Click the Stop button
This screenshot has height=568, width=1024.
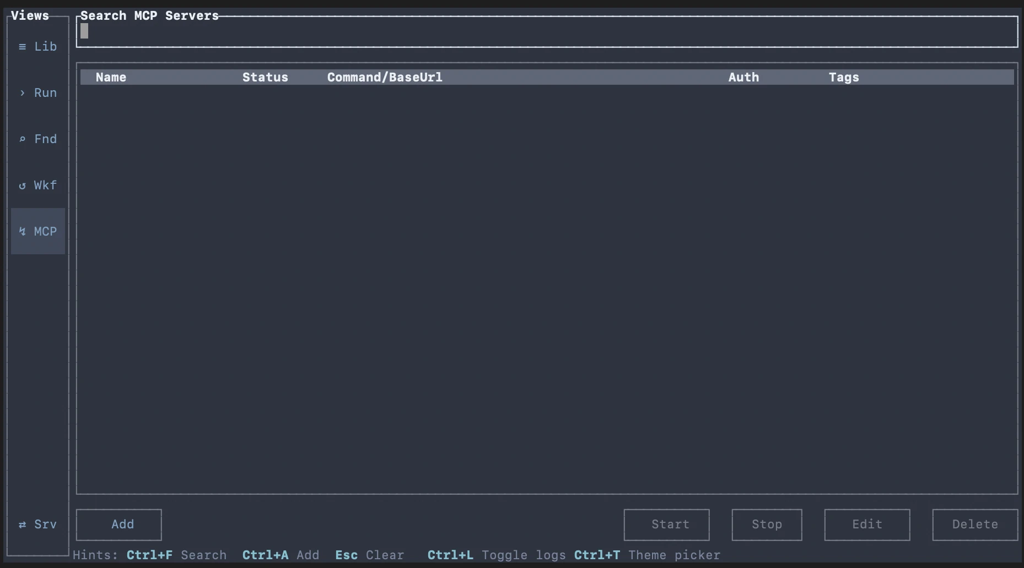[x=767, y=525]
